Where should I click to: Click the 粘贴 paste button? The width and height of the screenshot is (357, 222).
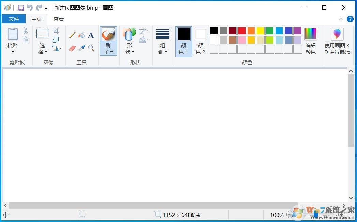coord(13,36)
